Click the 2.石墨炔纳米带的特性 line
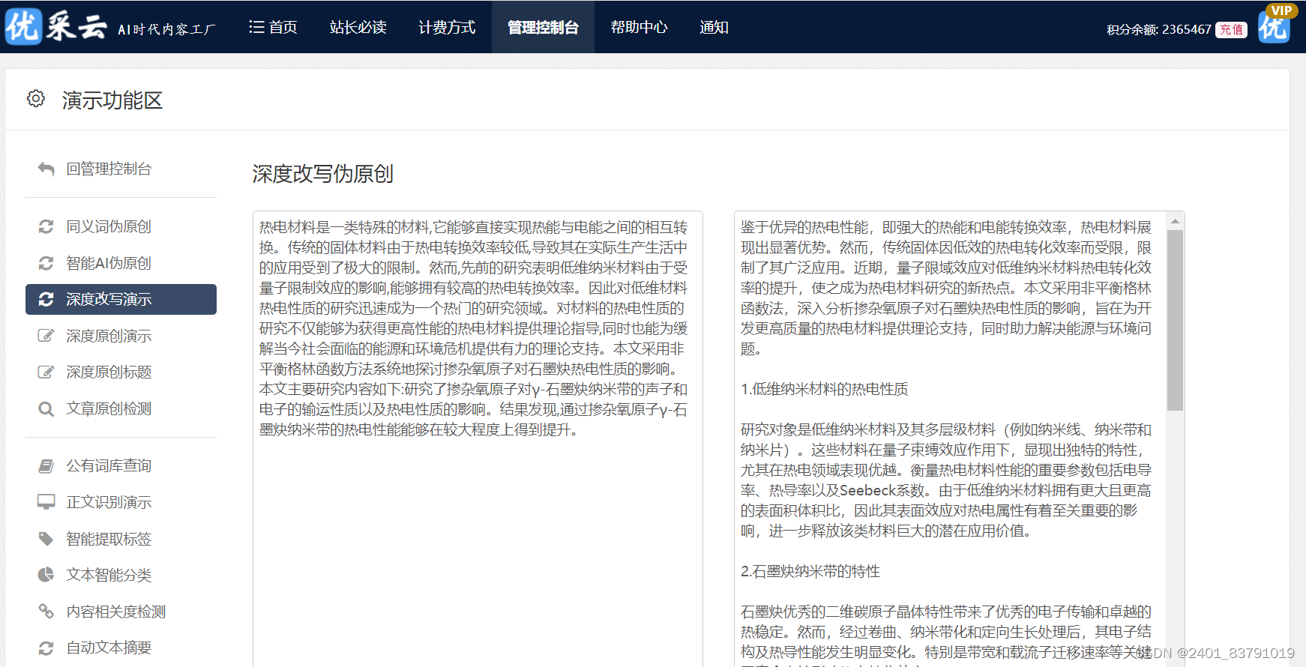This screenshot has width=1306, height=667. coord(810,571)
